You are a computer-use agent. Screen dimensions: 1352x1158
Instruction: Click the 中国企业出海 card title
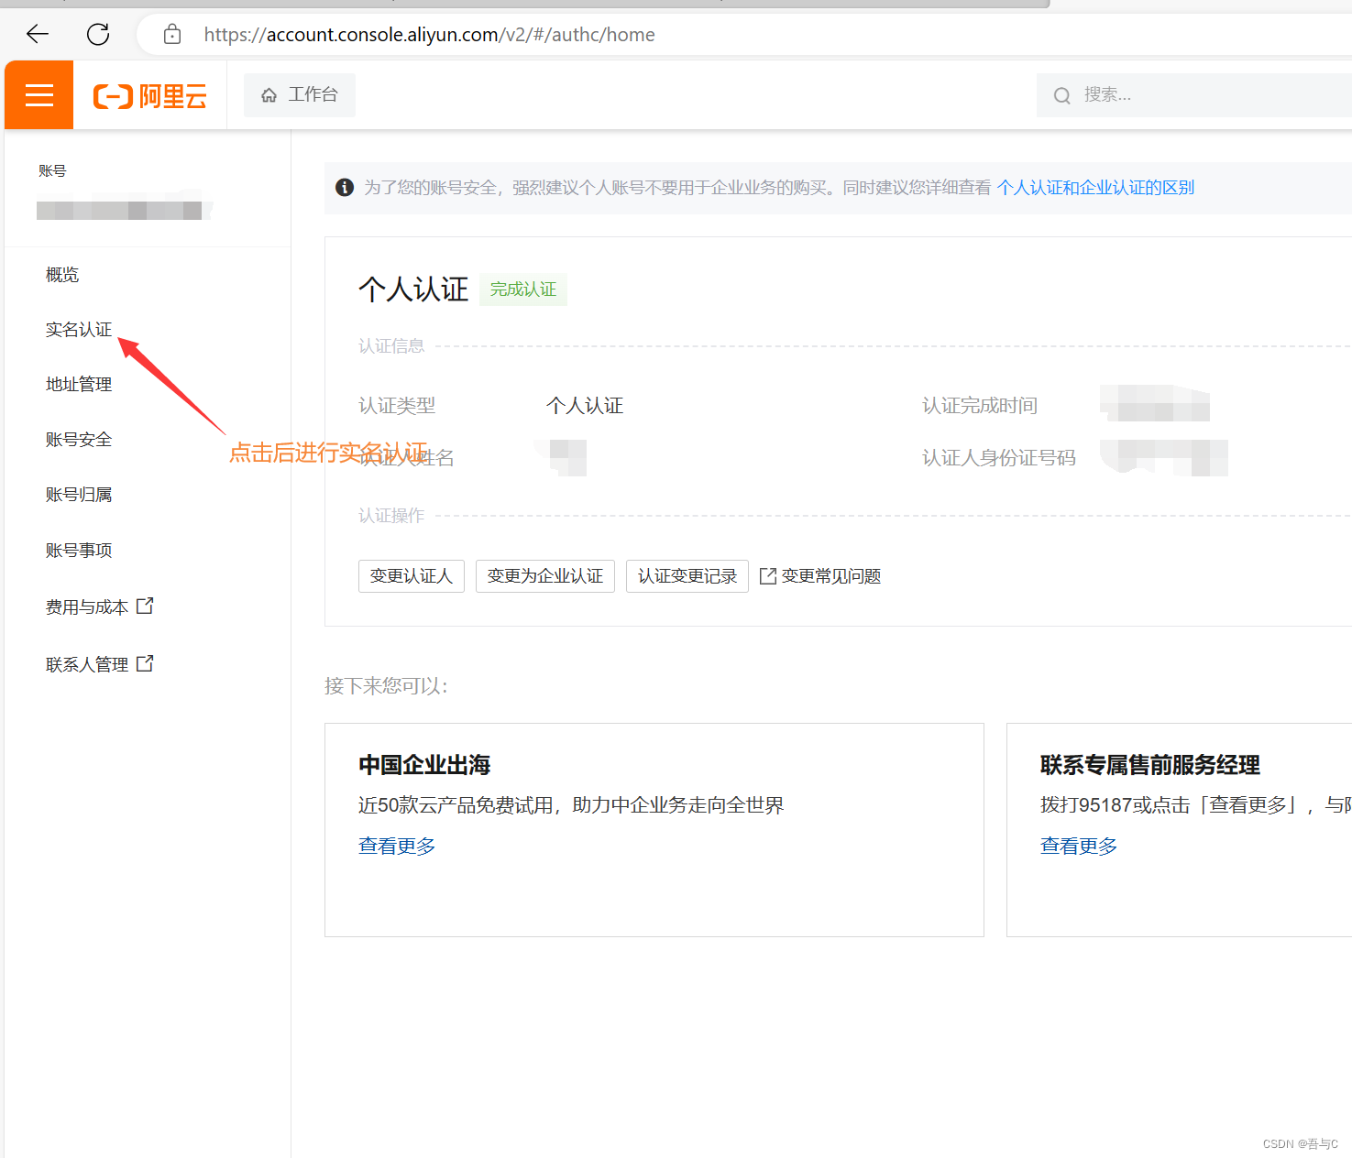click(x=424, y=765)
